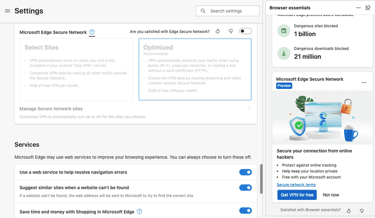Click the Get VPN for free button

297,195
